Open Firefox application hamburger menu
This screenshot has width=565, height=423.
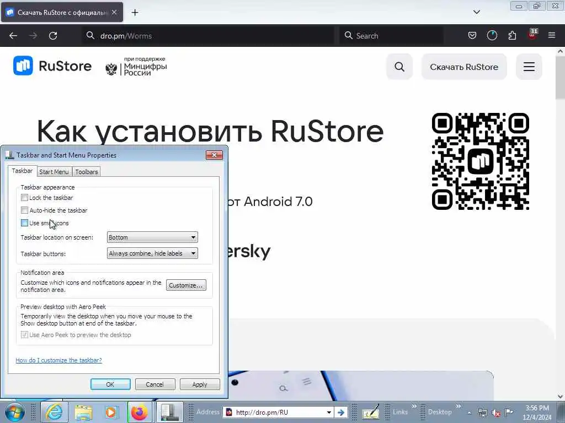tap(552, 36)
